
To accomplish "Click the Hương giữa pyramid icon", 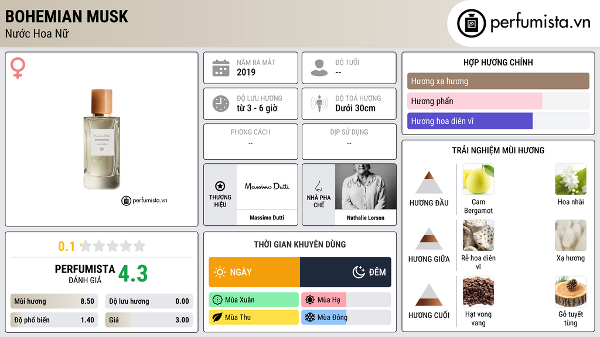I will [429, 239].
